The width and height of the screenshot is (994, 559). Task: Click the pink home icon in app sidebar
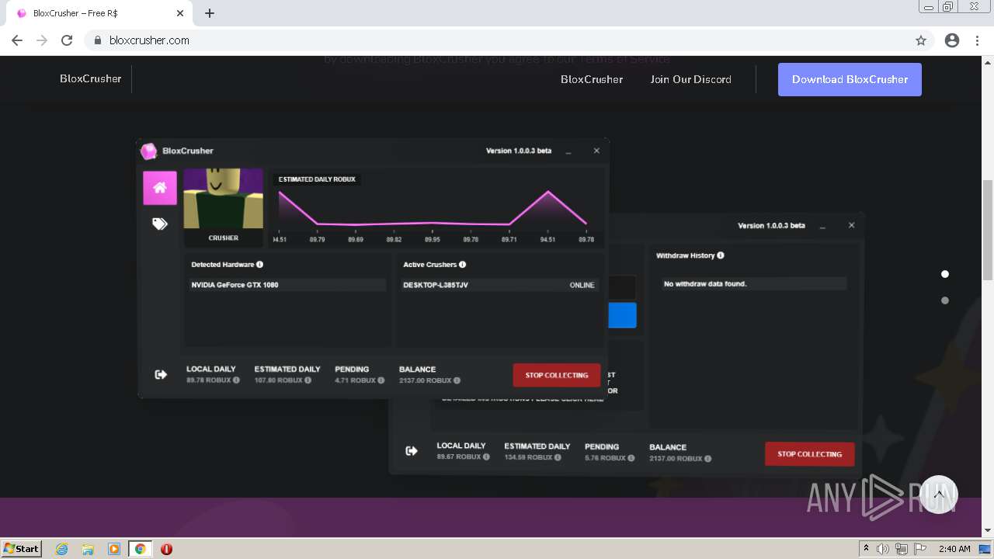160,188
